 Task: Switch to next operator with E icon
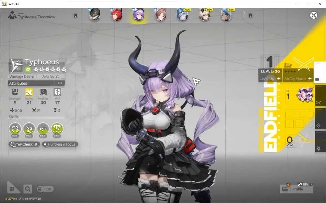click(250, 16)
